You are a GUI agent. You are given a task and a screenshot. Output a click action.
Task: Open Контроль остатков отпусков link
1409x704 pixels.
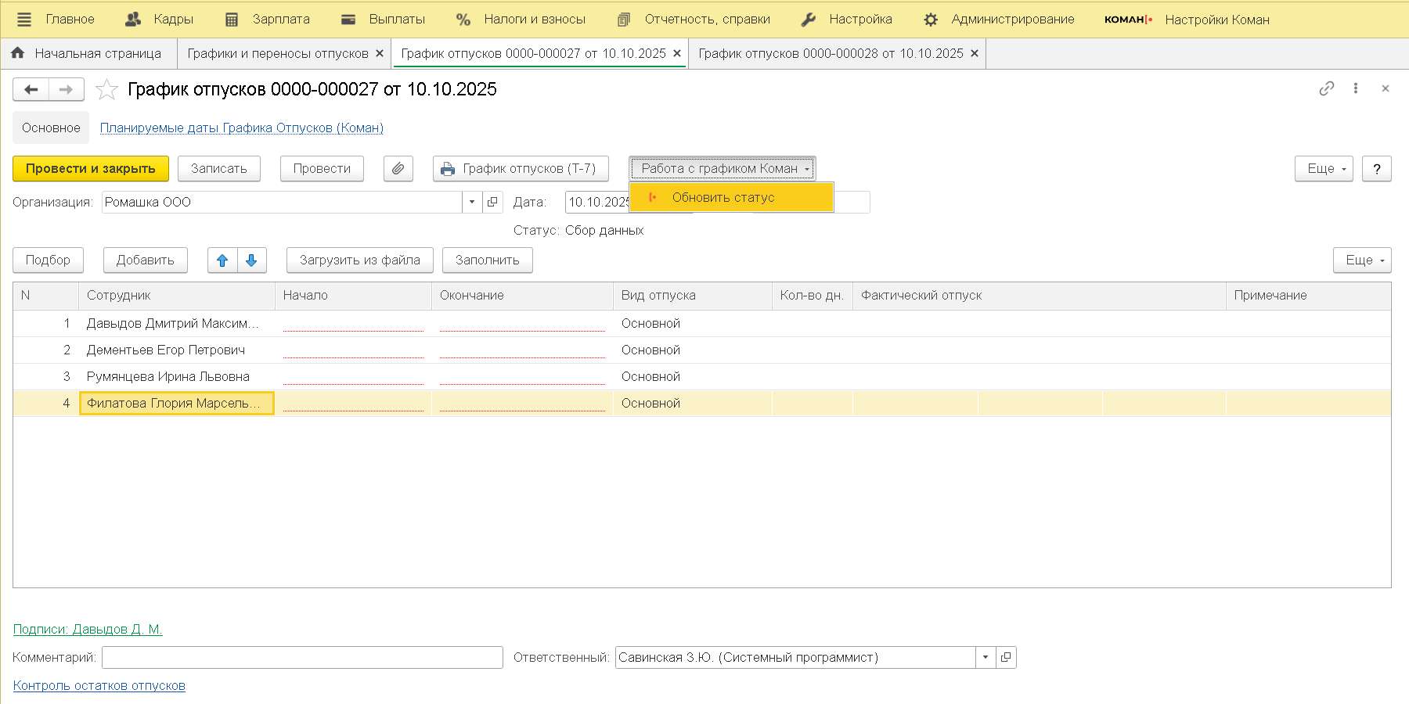tap(99, 686)
